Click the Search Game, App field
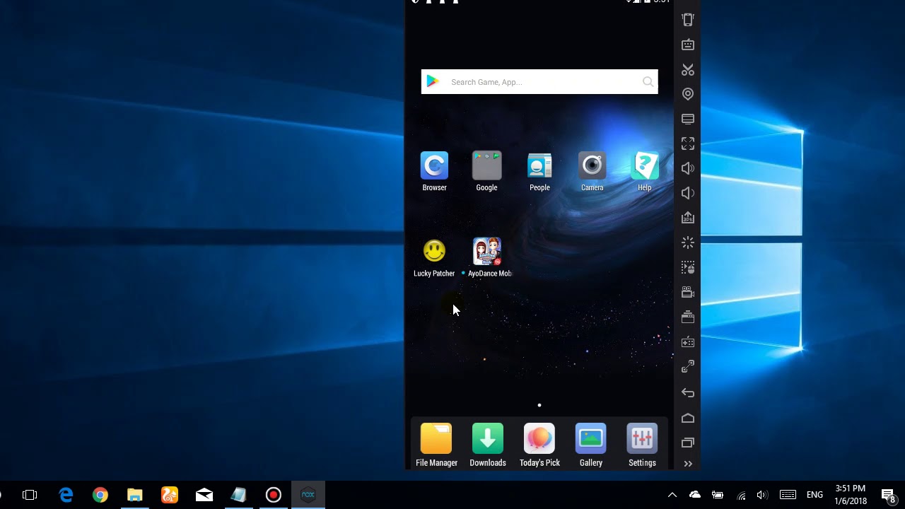Screen dimensions: 905x509 tap(539, 82)
